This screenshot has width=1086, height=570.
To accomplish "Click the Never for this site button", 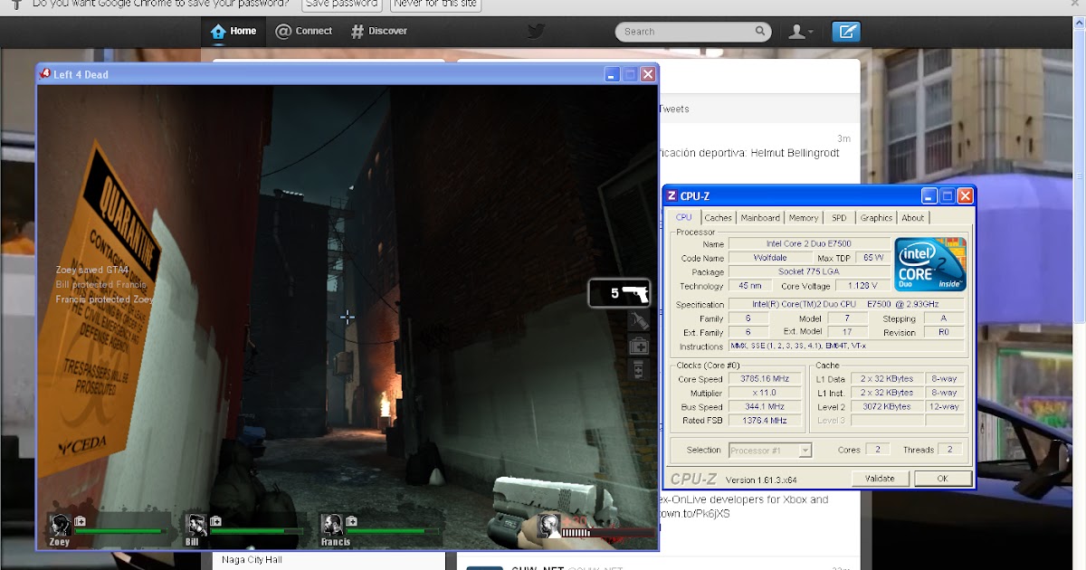I will click(435, 5).
